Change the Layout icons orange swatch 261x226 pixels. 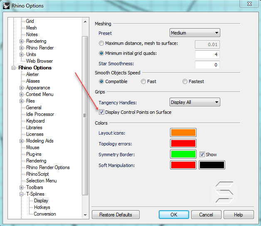click(x=183, y=133)
